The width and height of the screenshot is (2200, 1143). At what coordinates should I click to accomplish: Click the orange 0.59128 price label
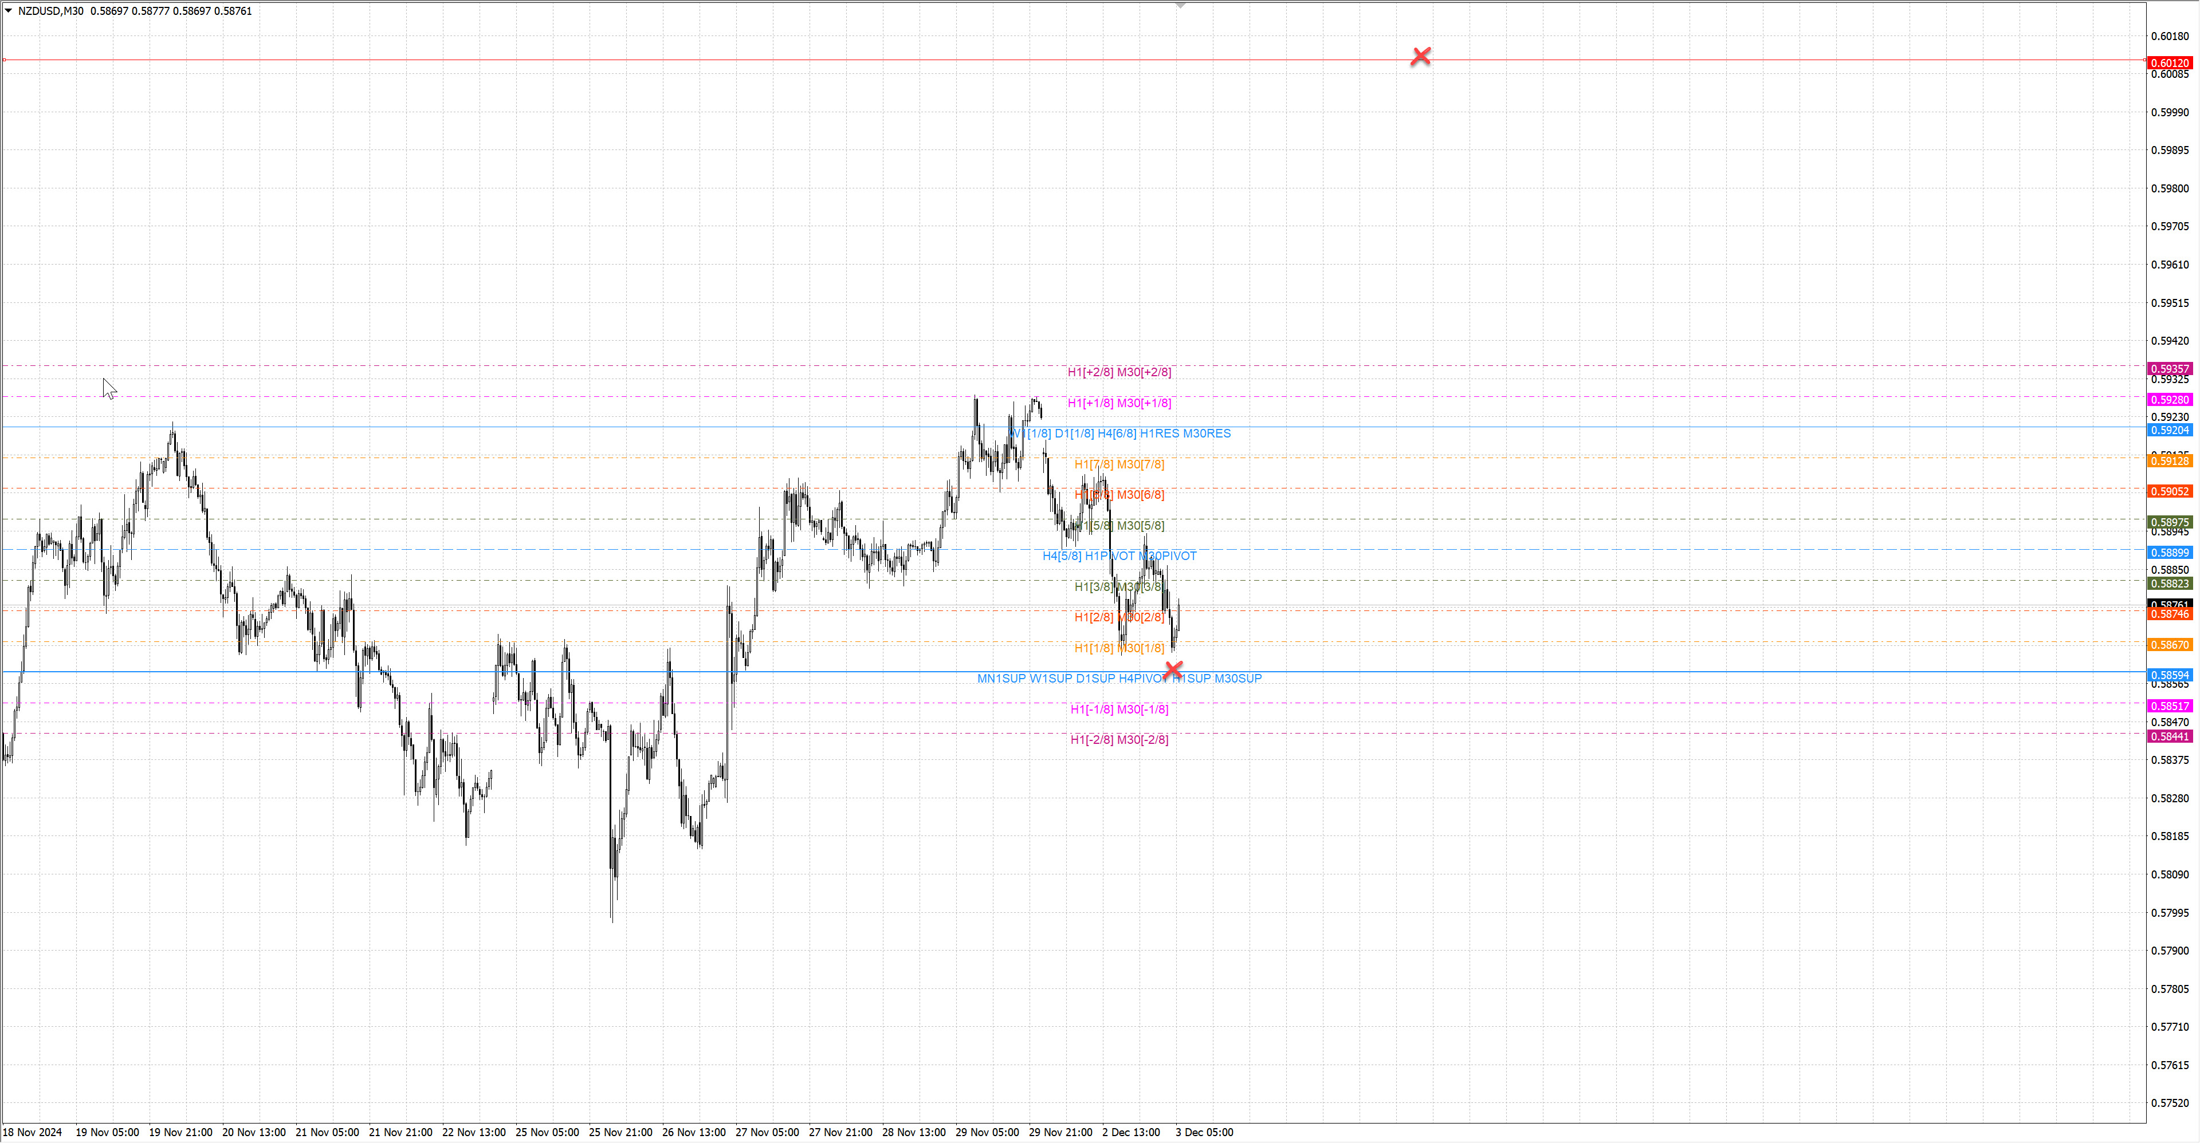pyautogui.click(x=2169, y=461)
